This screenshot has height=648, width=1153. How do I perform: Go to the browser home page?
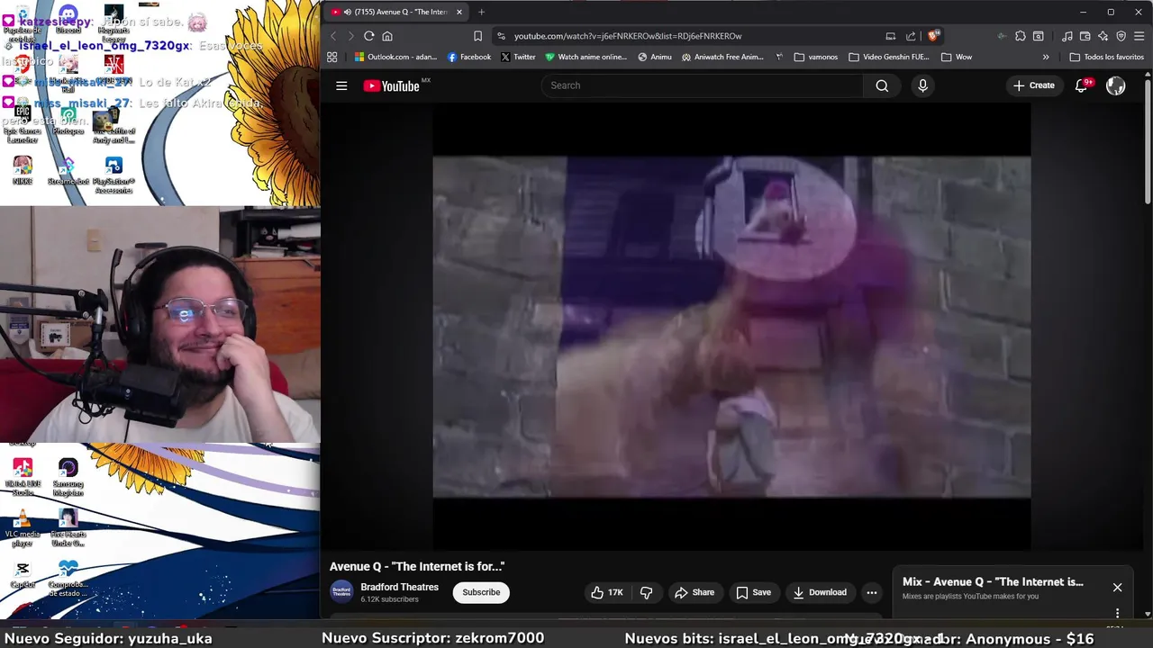pyautogui.click(x=387, y=36)
